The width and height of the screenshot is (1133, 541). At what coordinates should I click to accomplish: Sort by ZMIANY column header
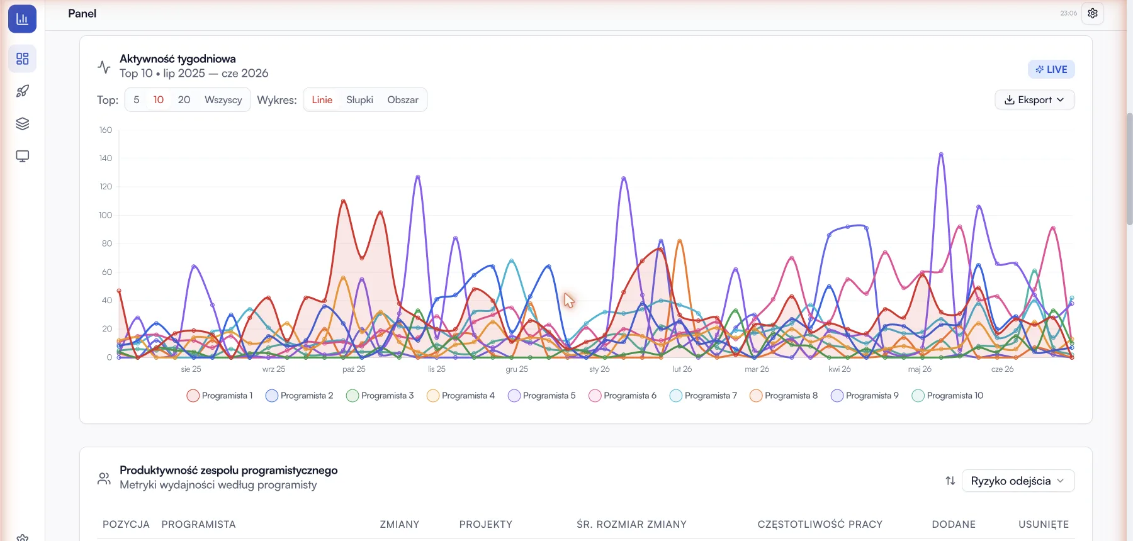400,525
